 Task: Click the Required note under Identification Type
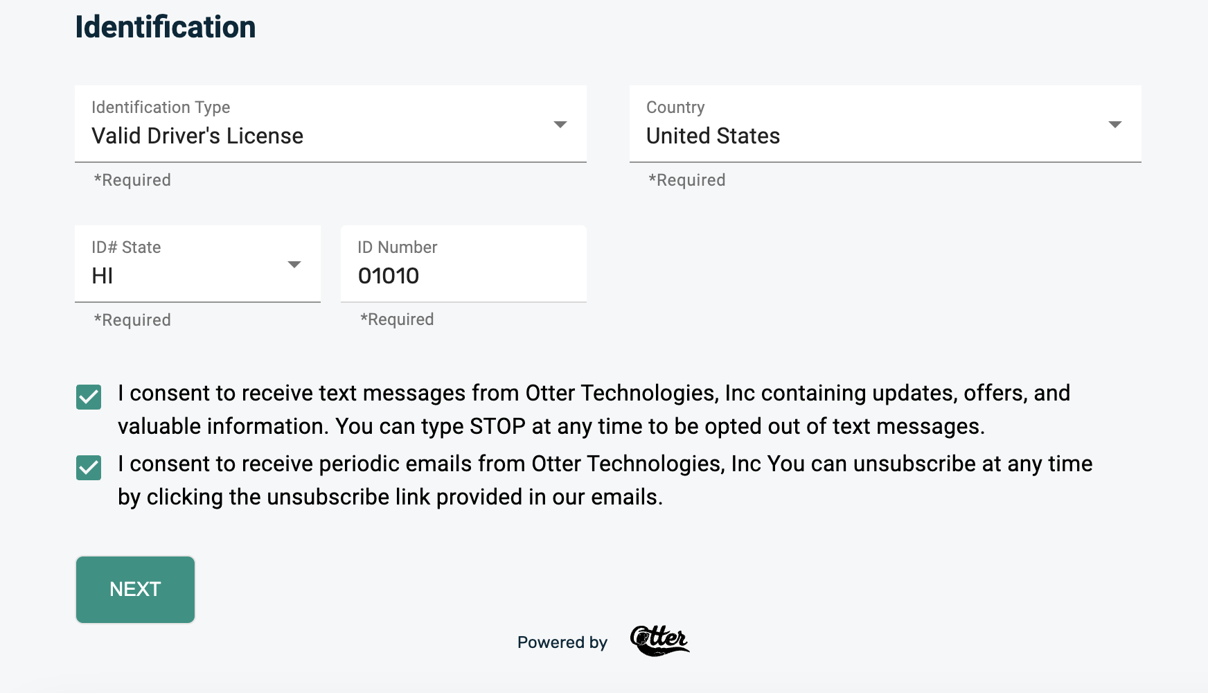(132, 180)
